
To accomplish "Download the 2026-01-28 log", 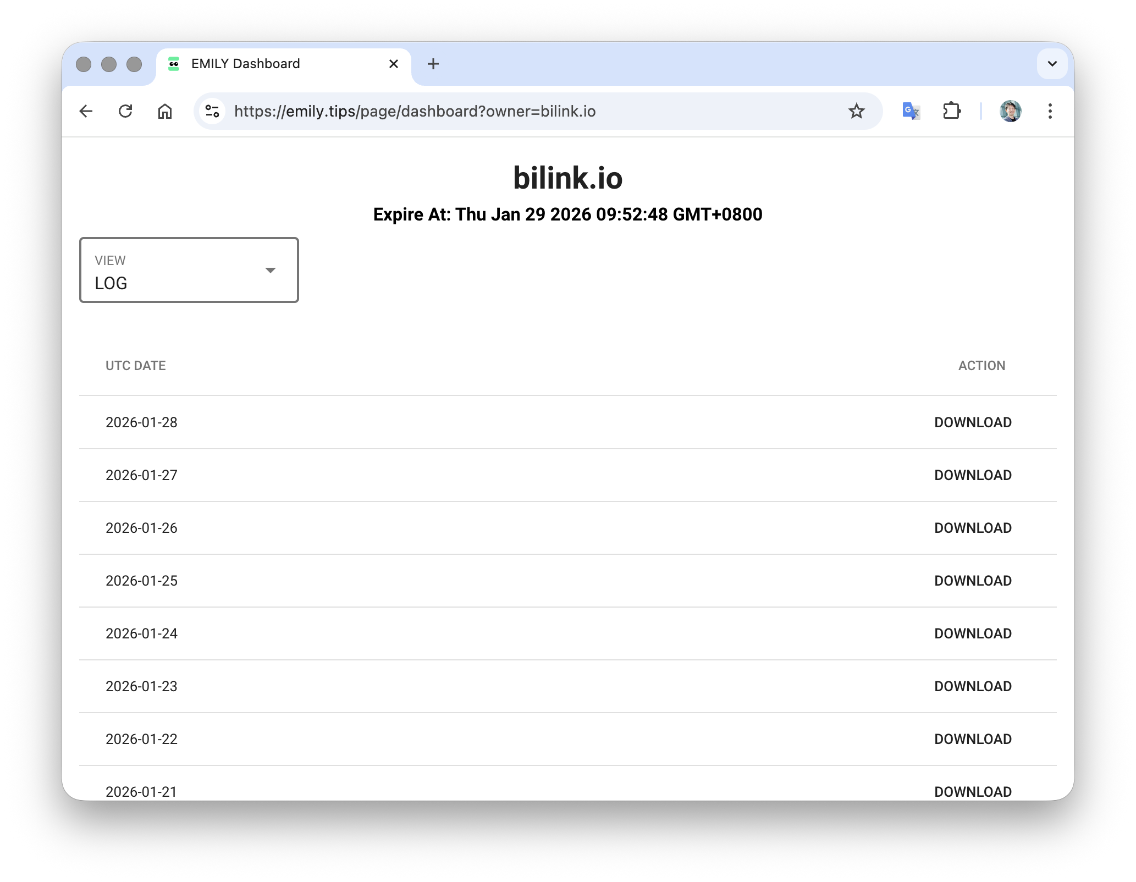I will [972, 423].
